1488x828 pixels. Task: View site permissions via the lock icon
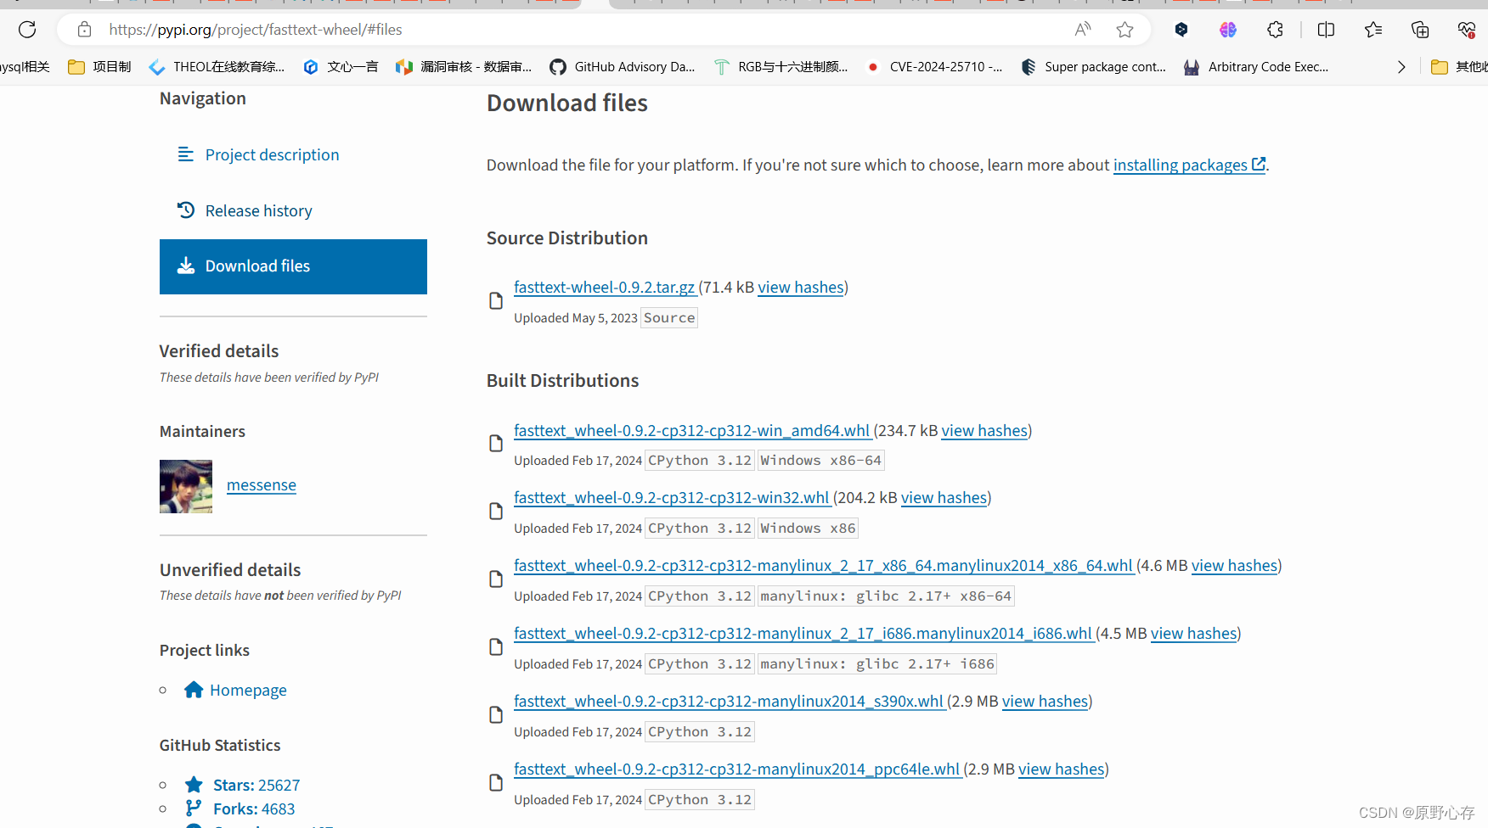pyautogui.click(x=83, y=29)
